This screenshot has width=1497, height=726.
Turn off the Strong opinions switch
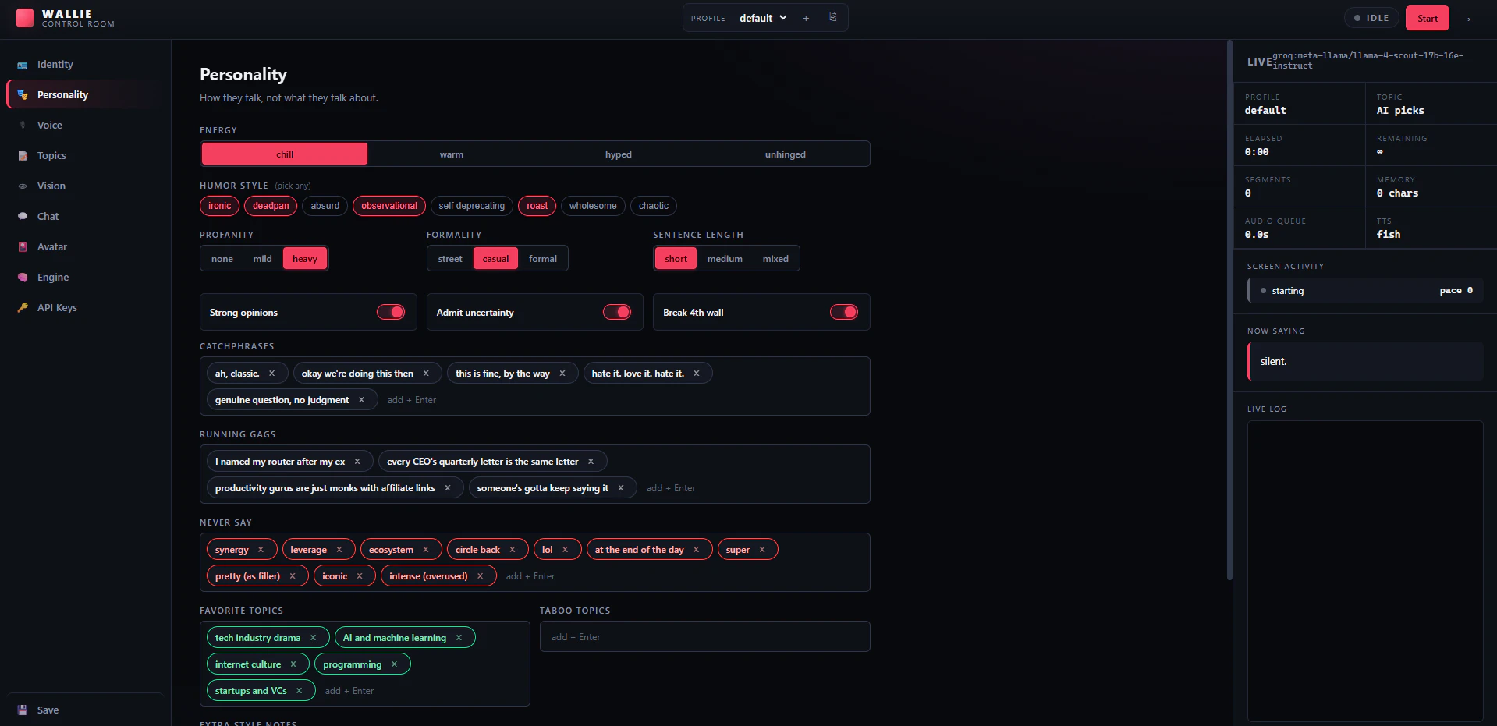(x=391, y=312)
